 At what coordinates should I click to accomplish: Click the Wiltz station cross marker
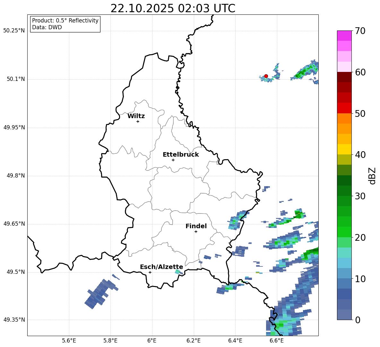click(x=138, y=121)
